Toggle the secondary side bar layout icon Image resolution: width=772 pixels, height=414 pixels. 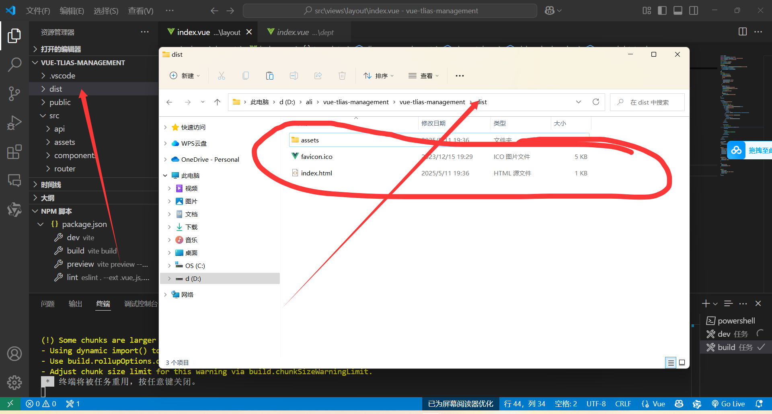tap(694, 10)
